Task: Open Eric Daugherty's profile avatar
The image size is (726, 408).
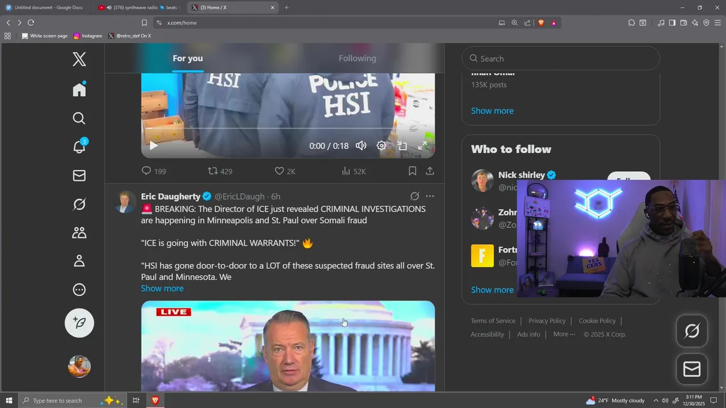Action: (125, 202)
